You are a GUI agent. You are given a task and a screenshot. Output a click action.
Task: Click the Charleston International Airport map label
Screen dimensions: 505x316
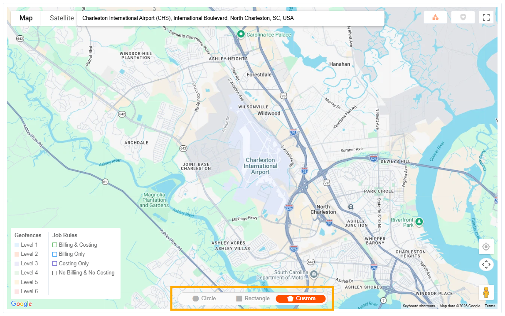261,166
